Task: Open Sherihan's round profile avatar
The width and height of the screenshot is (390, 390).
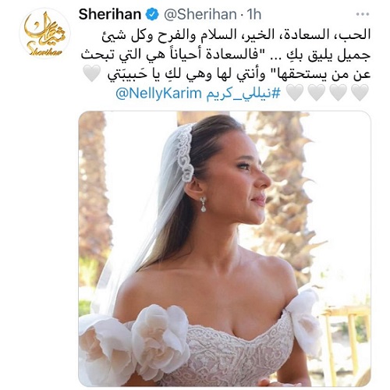Action: [x=44, y=34]
